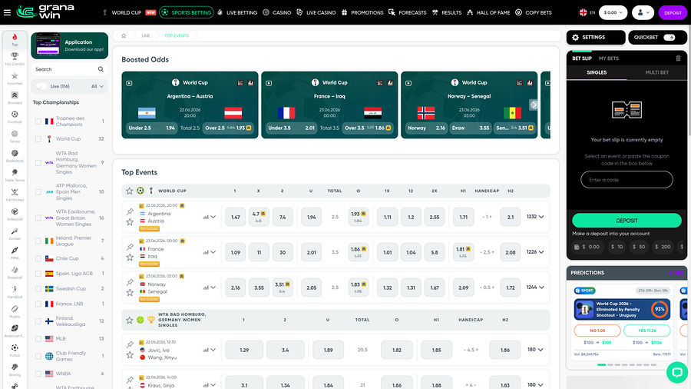Open the Settings button

pos(595,38)
